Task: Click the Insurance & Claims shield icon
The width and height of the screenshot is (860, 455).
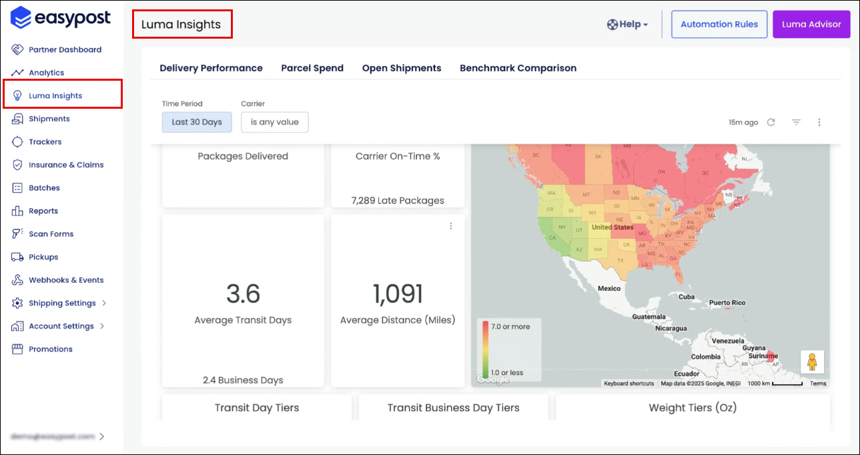Action: 18,165
